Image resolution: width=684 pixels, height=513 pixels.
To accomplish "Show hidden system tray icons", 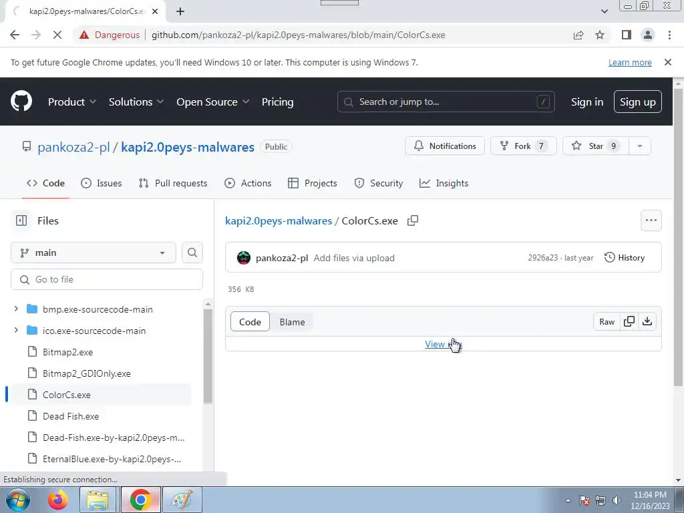I will pyautogui.click(x=568, y=500).
